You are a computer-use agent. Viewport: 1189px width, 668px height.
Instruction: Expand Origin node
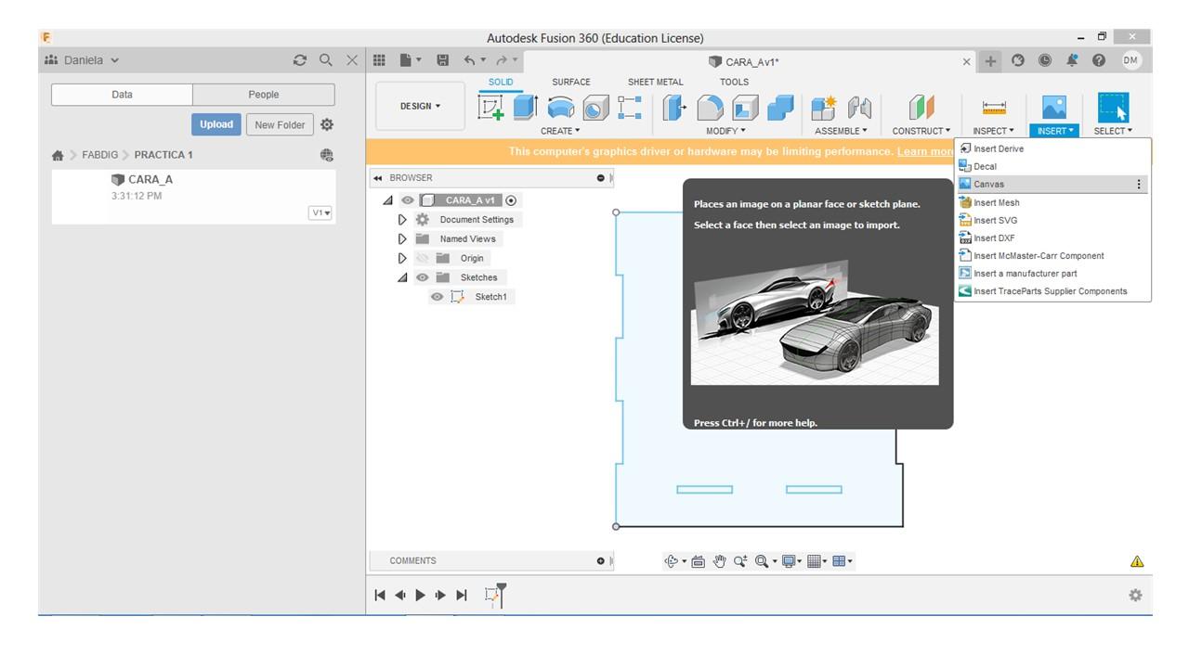click(402, 258)
